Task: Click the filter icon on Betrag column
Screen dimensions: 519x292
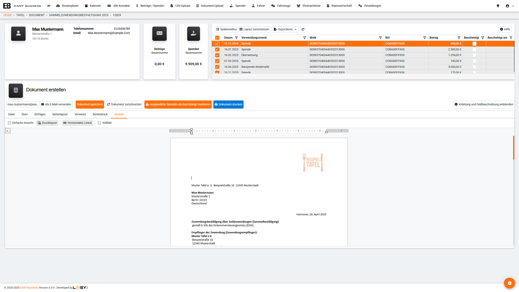Action: 459,38
